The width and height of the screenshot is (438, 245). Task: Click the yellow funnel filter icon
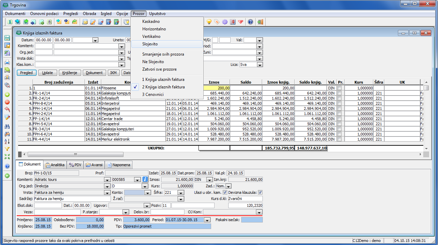[7, 149]
